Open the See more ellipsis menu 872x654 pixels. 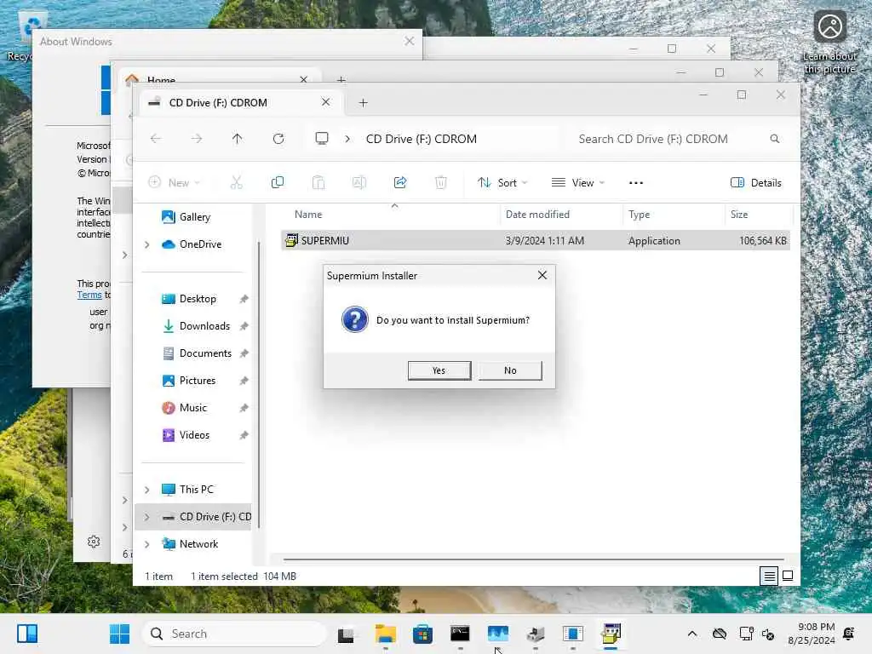(x=635, y=182)
